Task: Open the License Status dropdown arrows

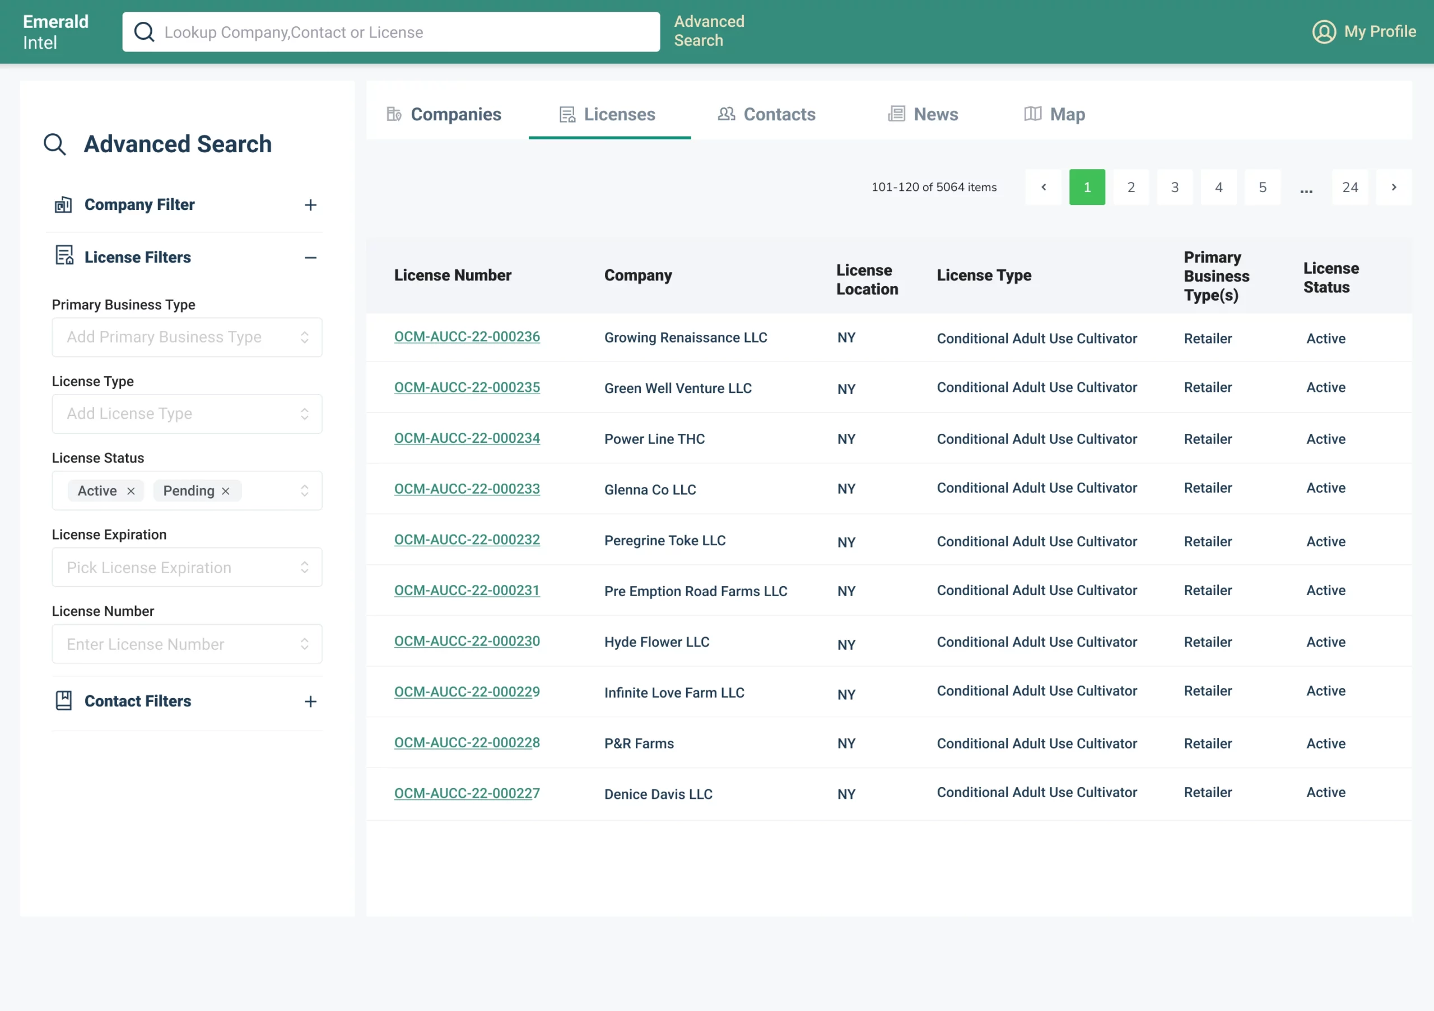Action: point(304,490)
